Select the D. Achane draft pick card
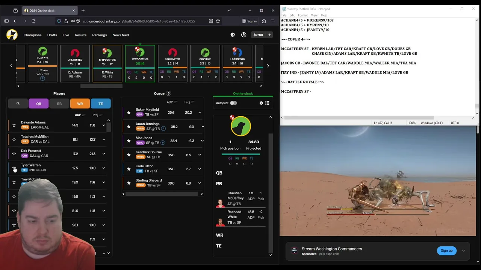This screenshot has height=270, width=481. (x=75, y=63)
